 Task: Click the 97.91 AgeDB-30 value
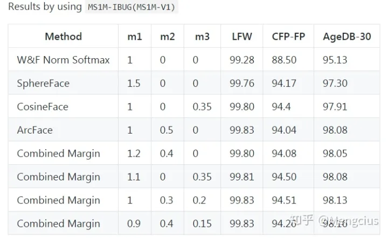pyautogui.click(x=335, y=107)
